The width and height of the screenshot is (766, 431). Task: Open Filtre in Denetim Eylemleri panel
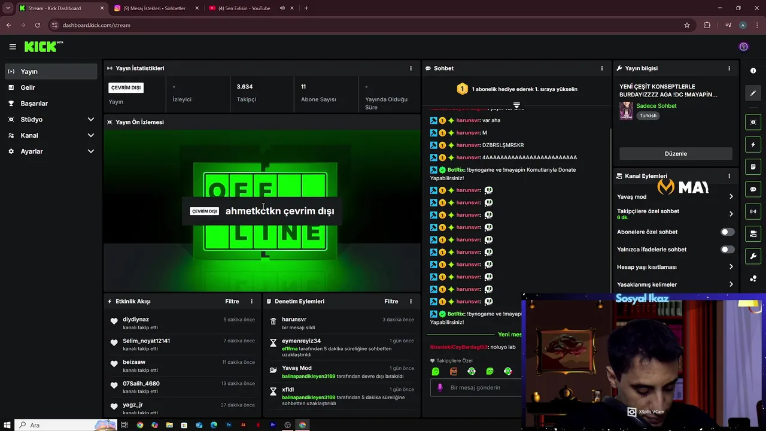[x=391, y=301]
